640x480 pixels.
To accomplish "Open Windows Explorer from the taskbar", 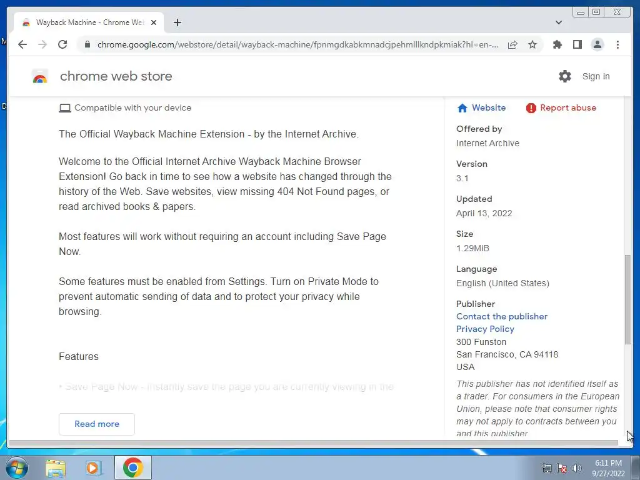I will click(x=56, y=467).
